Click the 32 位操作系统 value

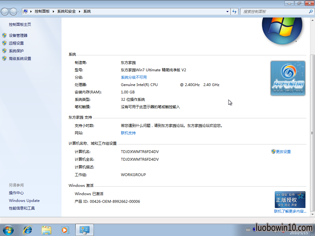[133, 100]
